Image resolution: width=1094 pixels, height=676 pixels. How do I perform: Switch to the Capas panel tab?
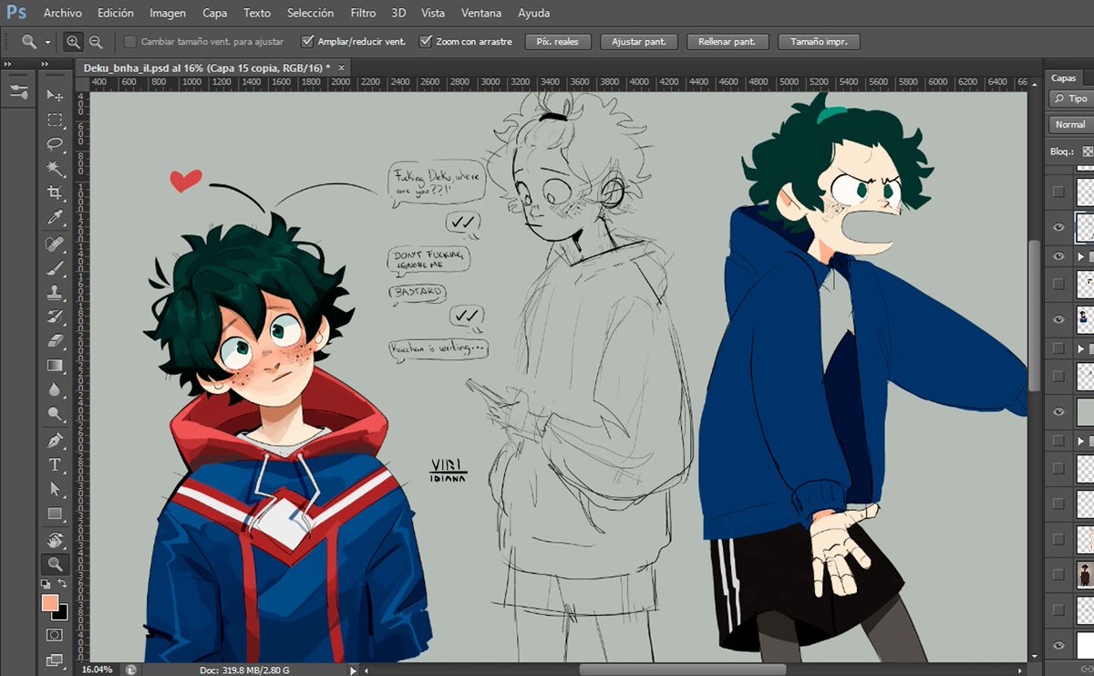(x=1063, y=78)
